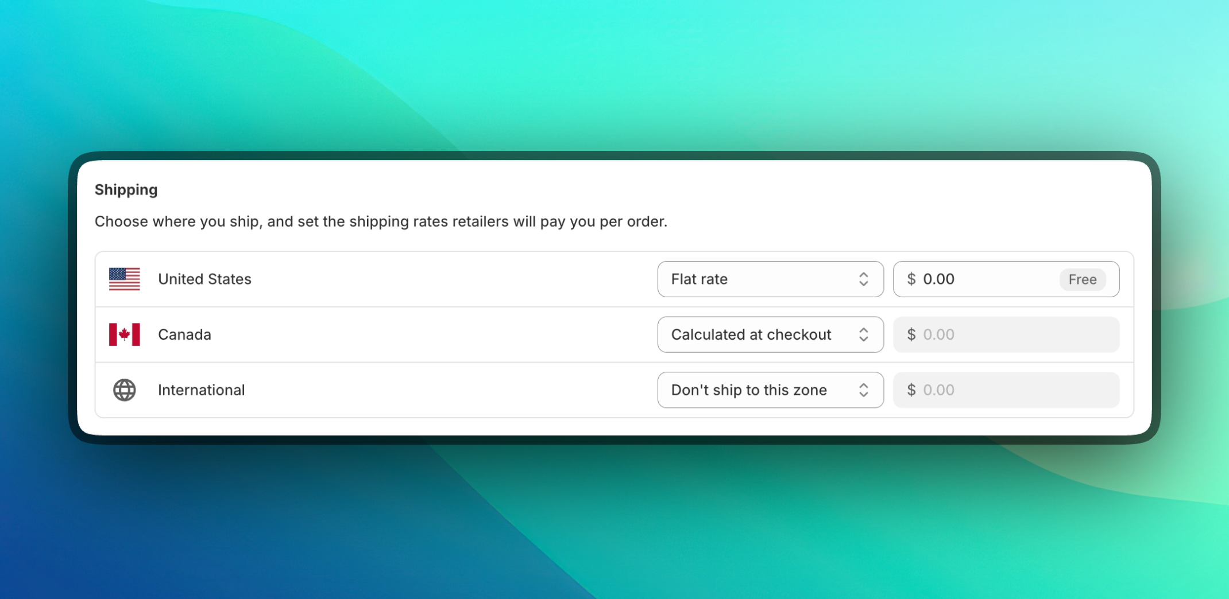Click the chevron arrows on Calculated at checkout
This screenshot has height=599, width=1229.
click(863, 334)
